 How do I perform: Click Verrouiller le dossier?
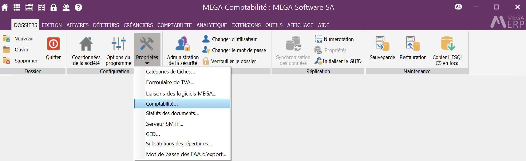(x=233, y=61)
